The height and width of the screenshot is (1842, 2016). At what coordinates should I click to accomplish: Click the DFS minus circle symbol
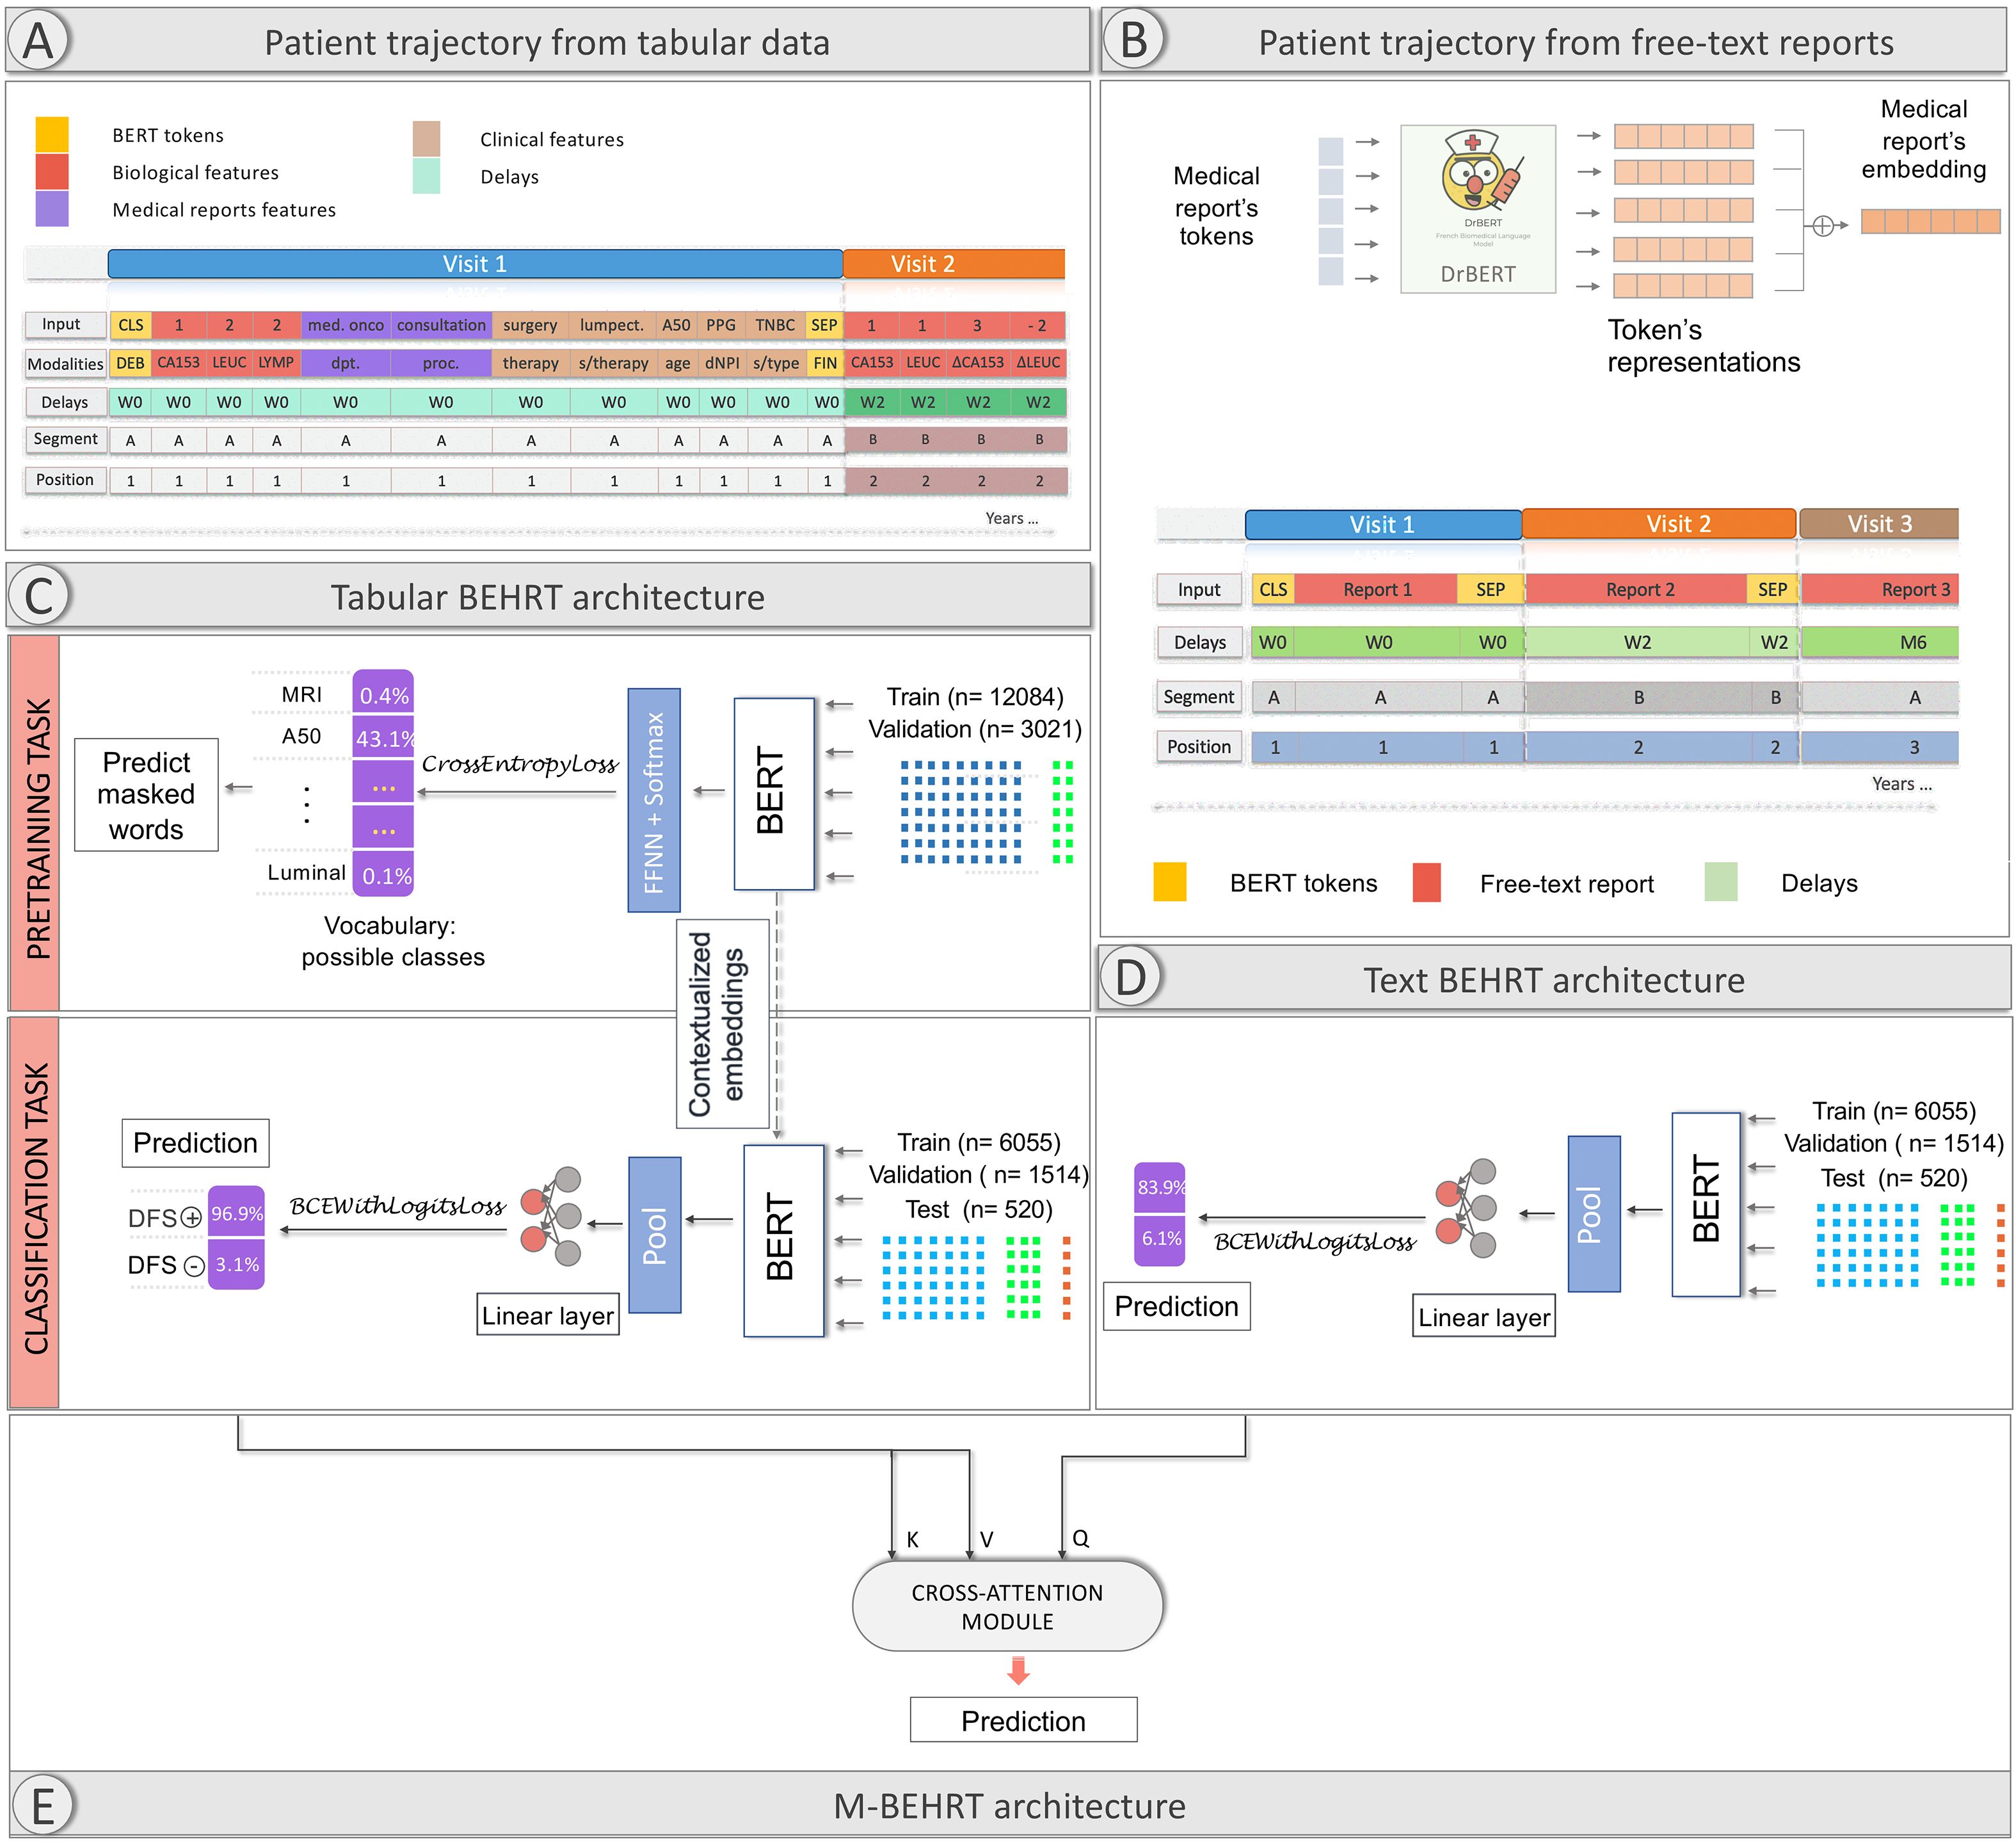click(194, 1266)
